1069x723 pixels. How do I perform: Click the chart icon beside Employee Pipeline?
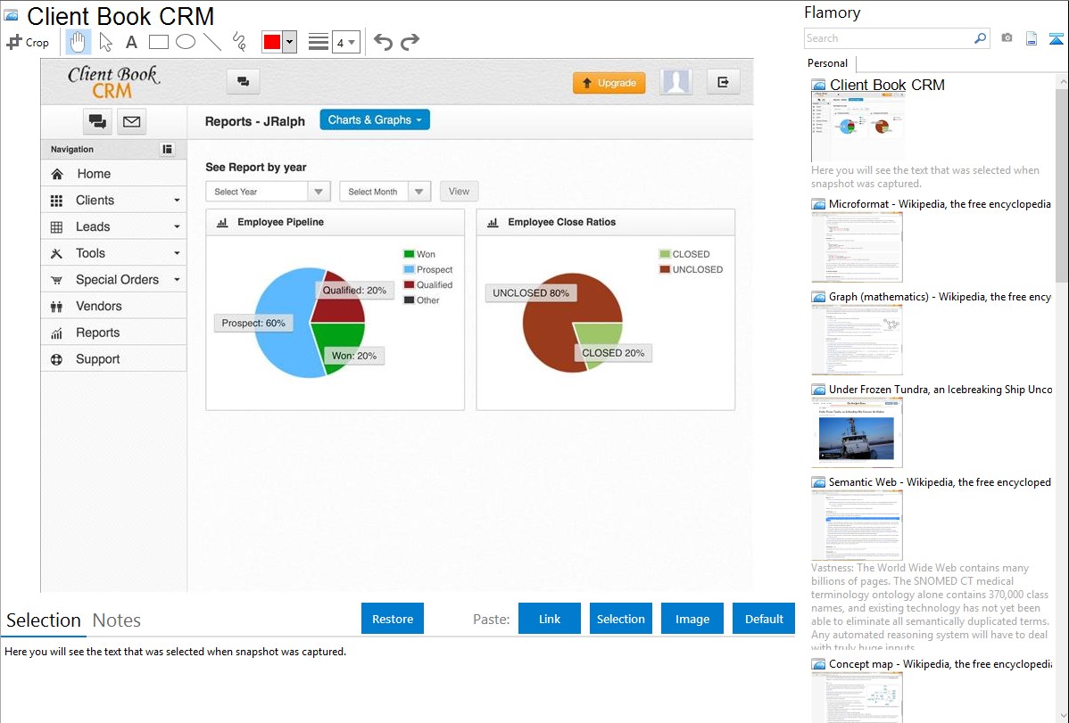click(x=222, y=222)
